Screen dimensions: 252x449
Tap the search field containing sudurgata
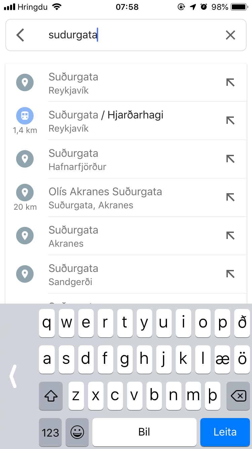134,35
